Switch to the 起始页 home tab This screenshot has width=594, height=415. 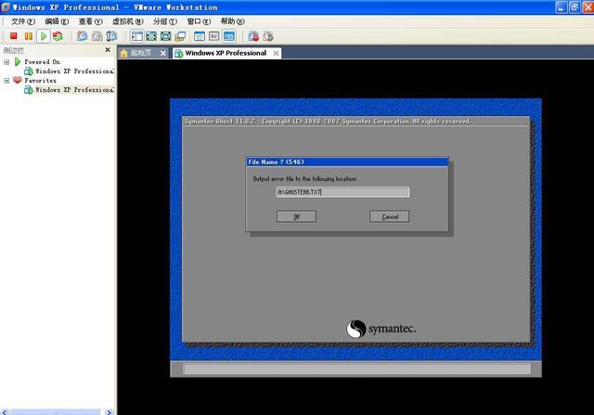click(x=139, y=53)
